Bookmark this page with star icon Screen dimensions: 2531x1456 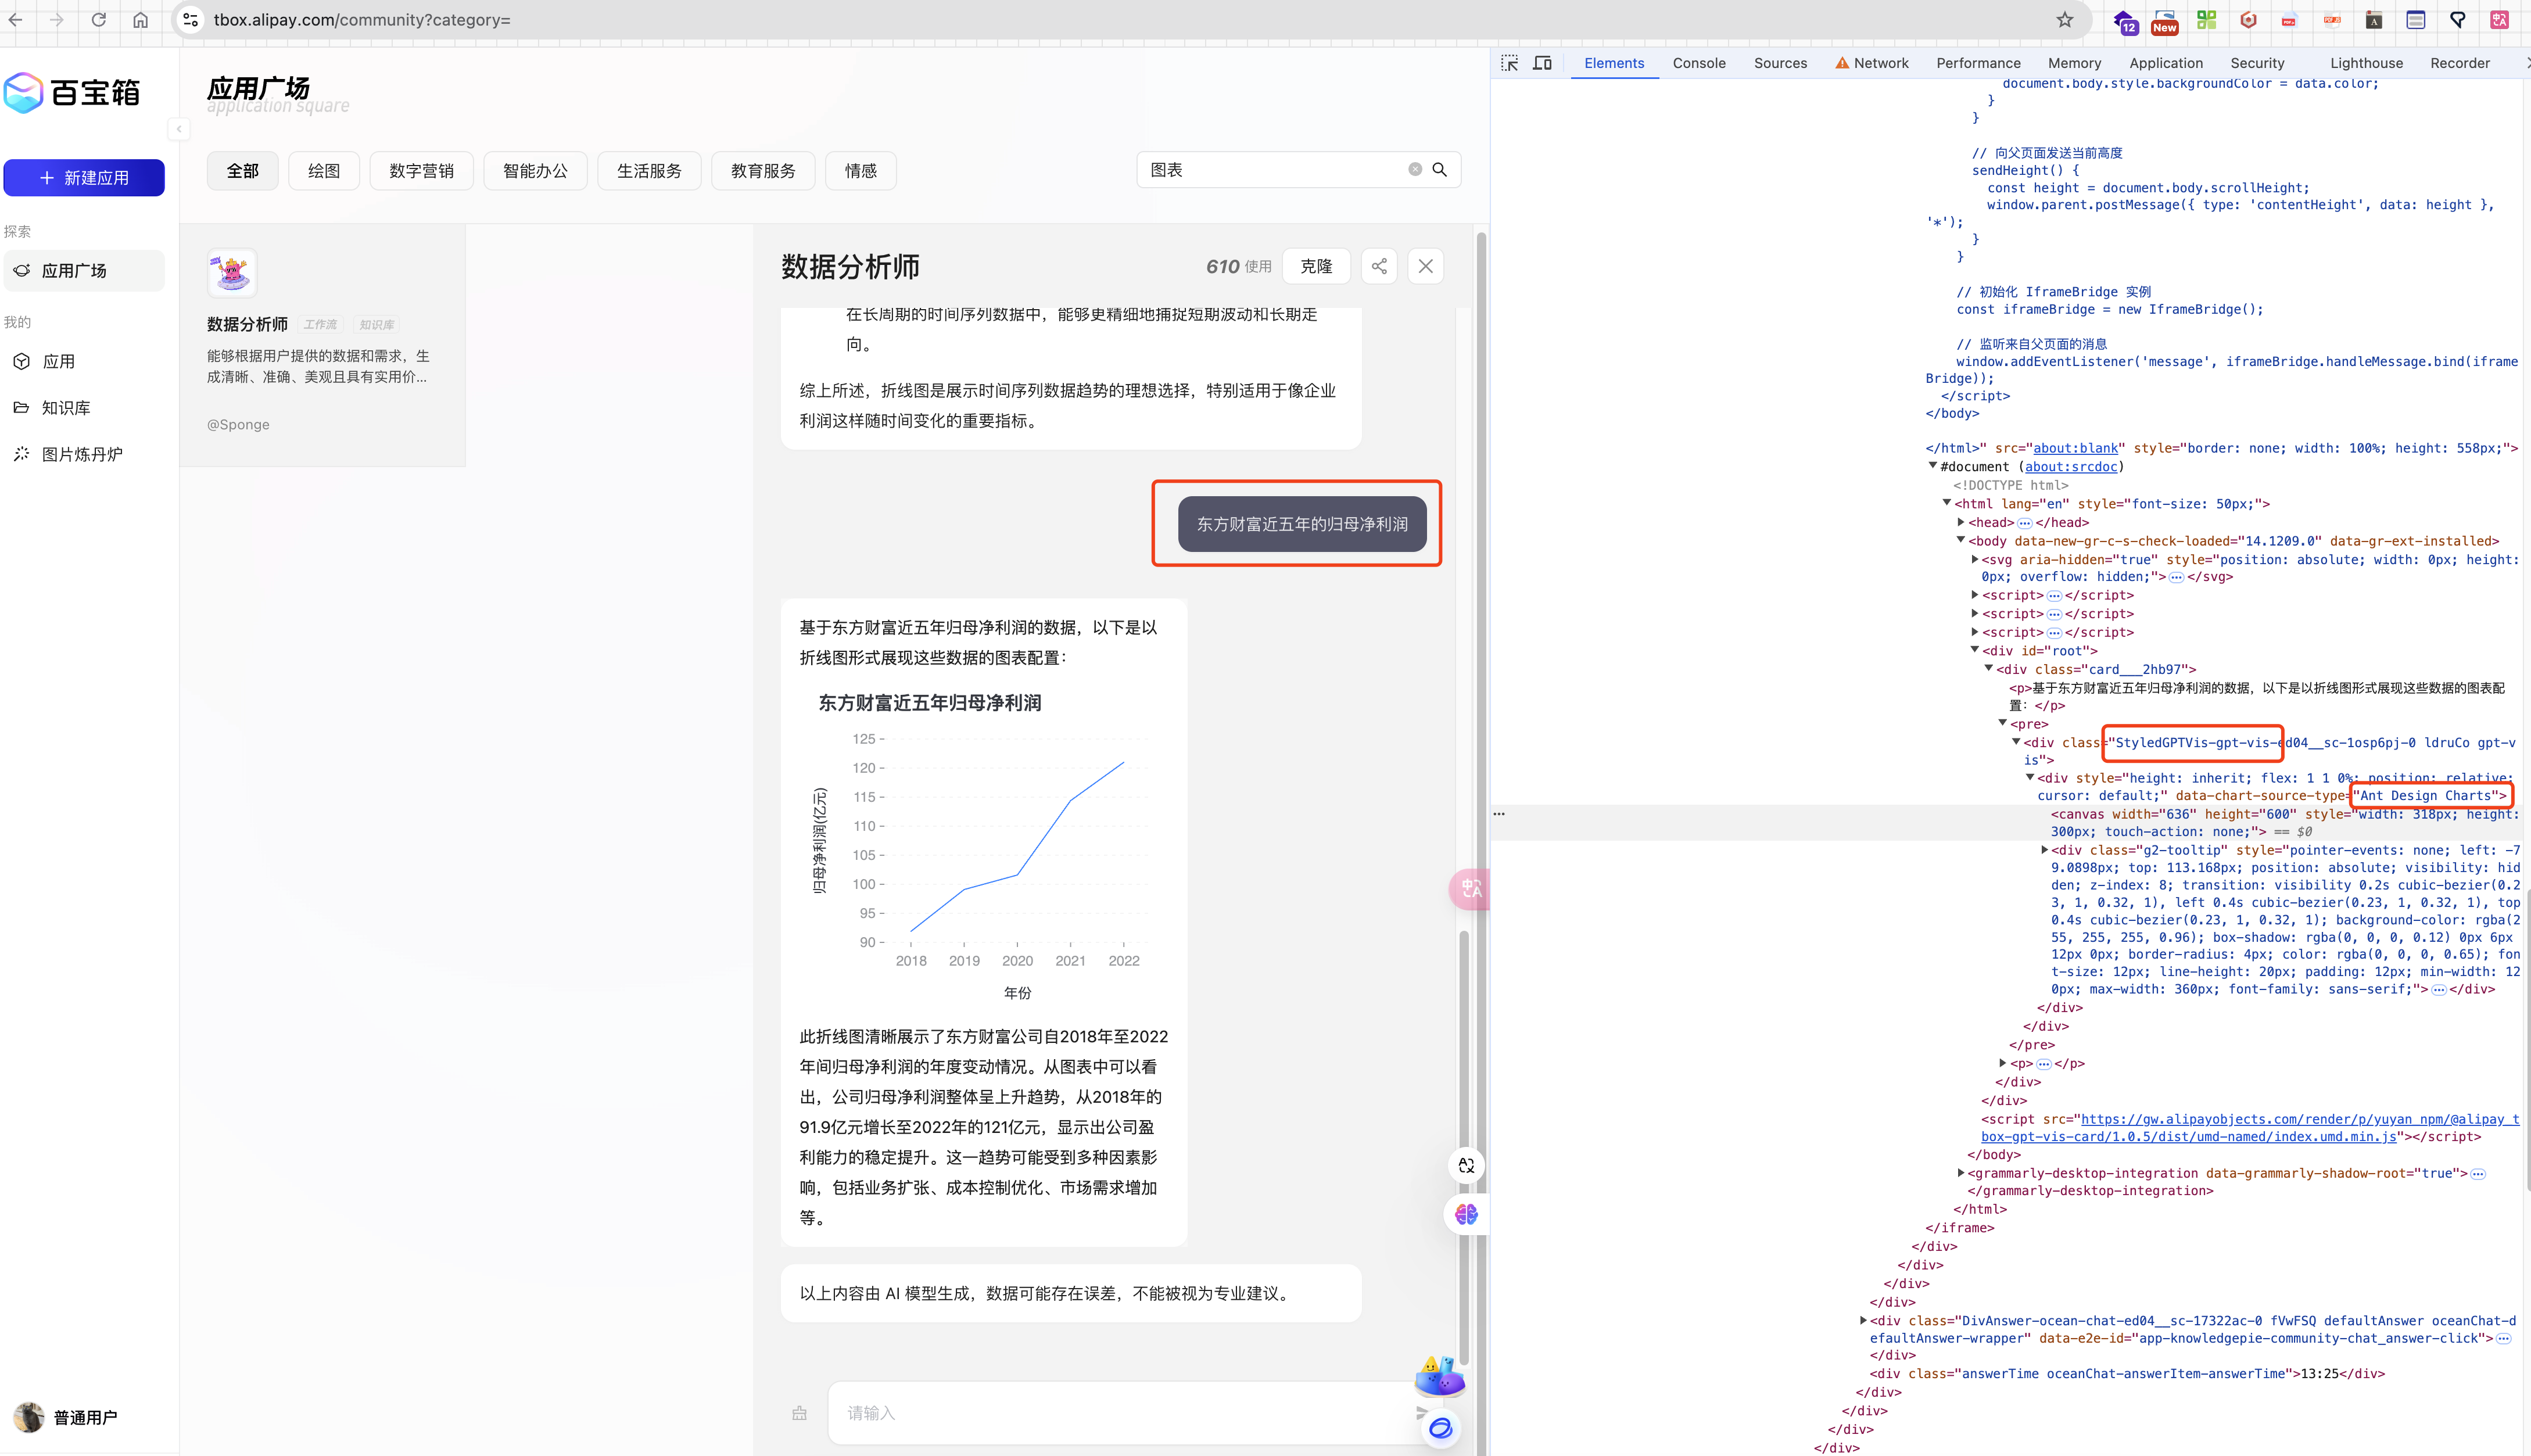(2065, 20)
